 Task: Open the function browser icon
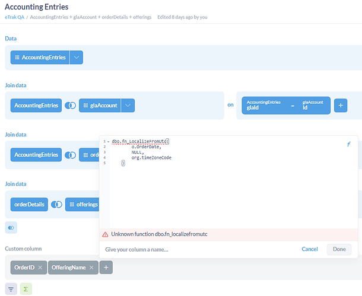pyautogui.click(x=348, y=144)
